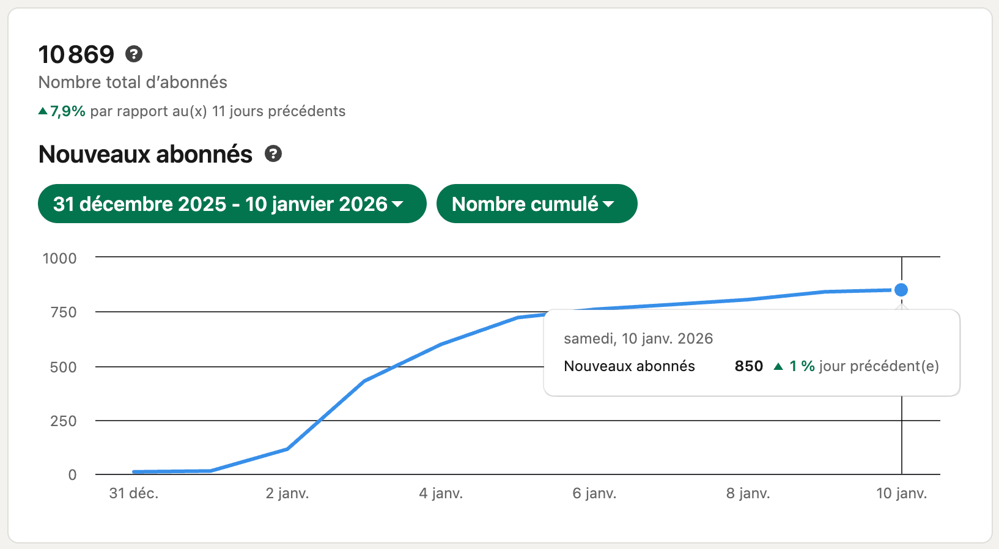Viewport: 999px width, 549px height.
Task: Click help icon beside total subscribers count
Action: (134, 54)
